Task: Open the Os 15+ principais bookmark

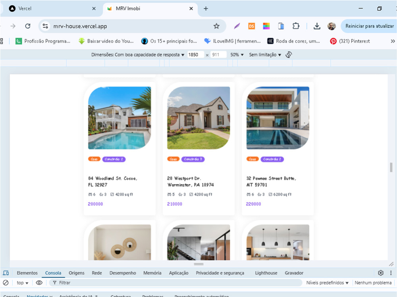Action: coord(169,41)
